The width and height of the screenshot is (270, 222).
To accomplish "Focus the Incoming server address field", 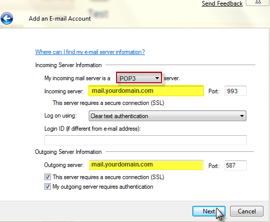I will click(x=146, y=91).
